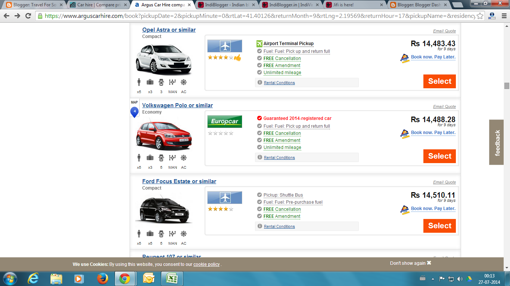Click the browser Back arrow
510x286 pixels.
click(7, 16)
